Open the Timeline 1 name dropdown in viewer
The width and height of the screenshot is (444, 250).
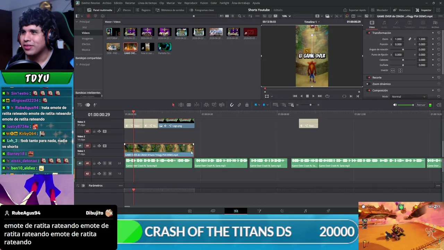pyautogui.click(x=312, y=22)
